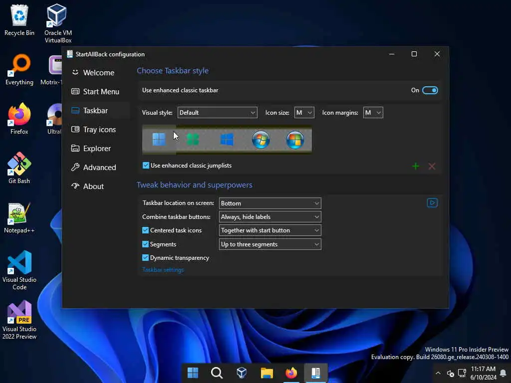The height and width of the screenshot is (383, 511).
Task: Show hidden tray icons chevron
Action: click(438, 373)
